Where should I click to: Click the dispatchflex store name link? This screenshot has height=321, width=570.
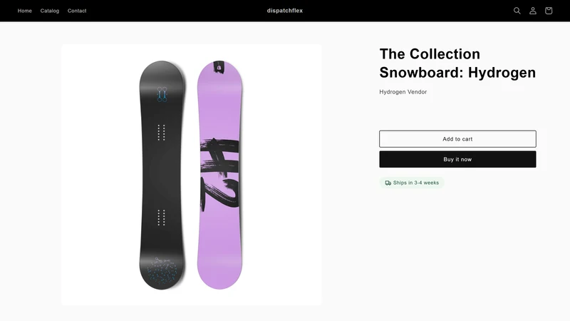click(x=284, y=11)
